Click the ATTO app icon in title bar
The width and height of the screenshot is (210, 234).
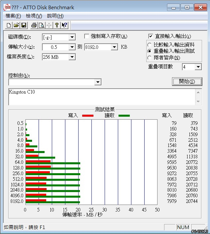(7, 7)
